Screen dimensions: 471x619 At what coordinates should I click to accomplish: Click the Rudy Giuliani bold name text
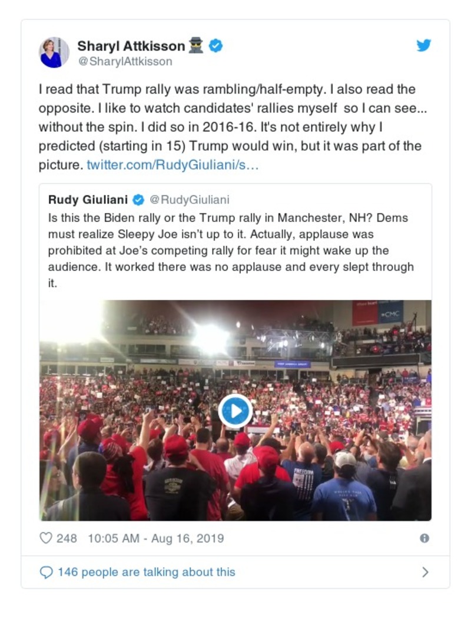pos(88,200)
